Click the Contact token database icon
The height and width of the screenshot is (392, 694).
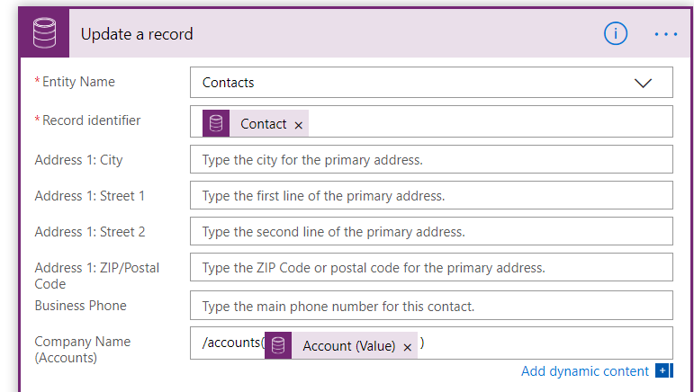coord(216,124)
